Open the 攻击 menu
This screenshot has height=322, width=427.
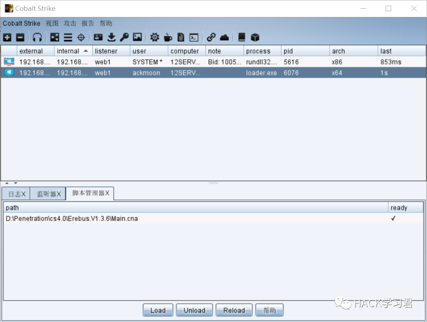(x=70, y=23)
